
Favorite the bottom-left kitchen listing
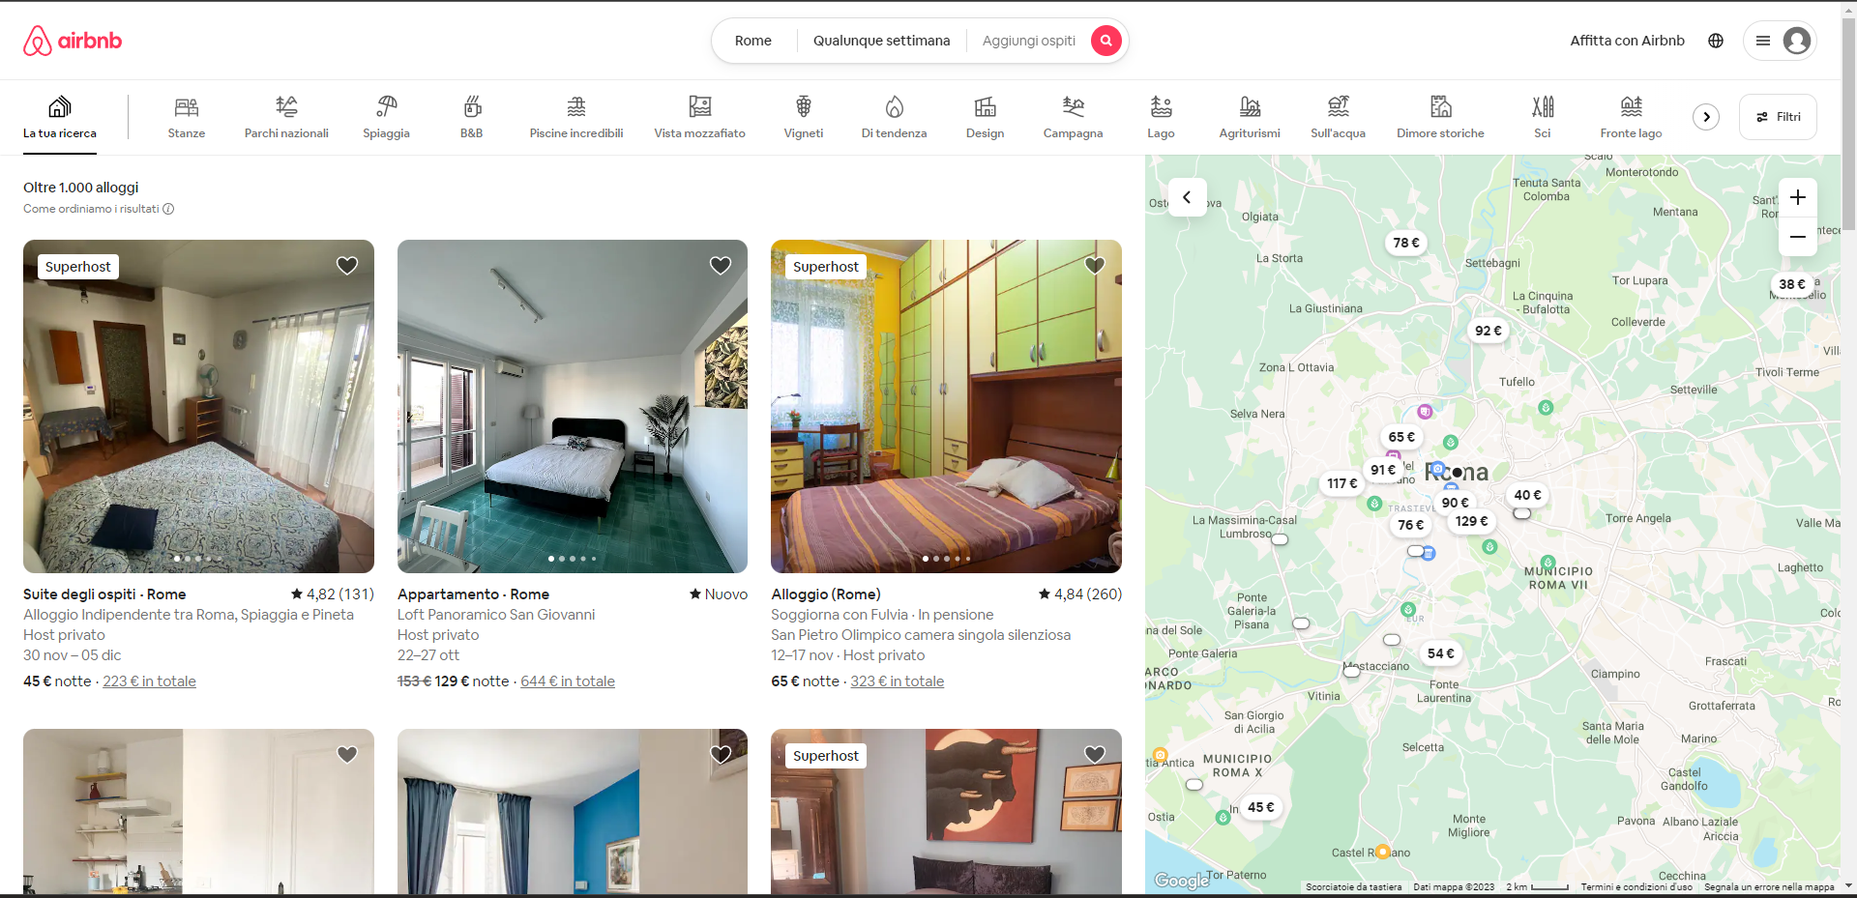click(x=347, y=755)
